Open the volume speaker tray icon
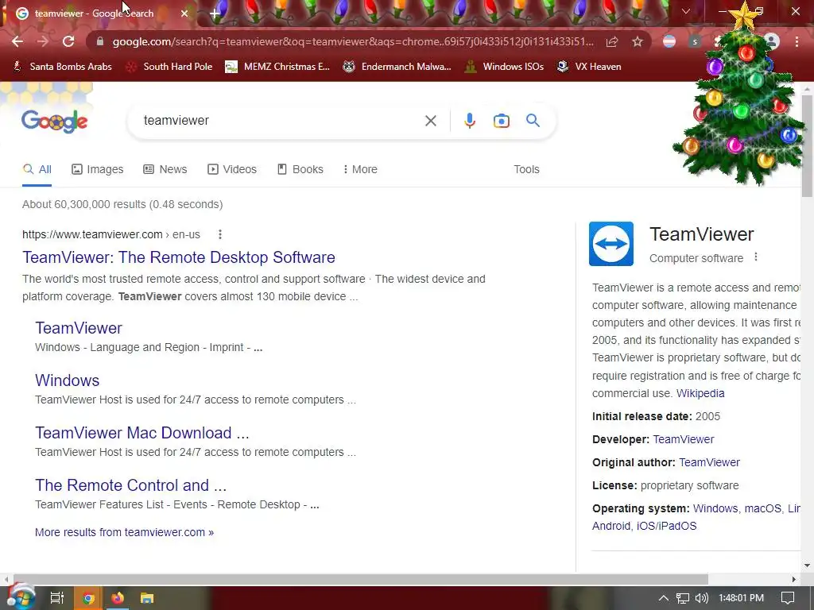Screen dimensions: 814x610 click(701, 598)
